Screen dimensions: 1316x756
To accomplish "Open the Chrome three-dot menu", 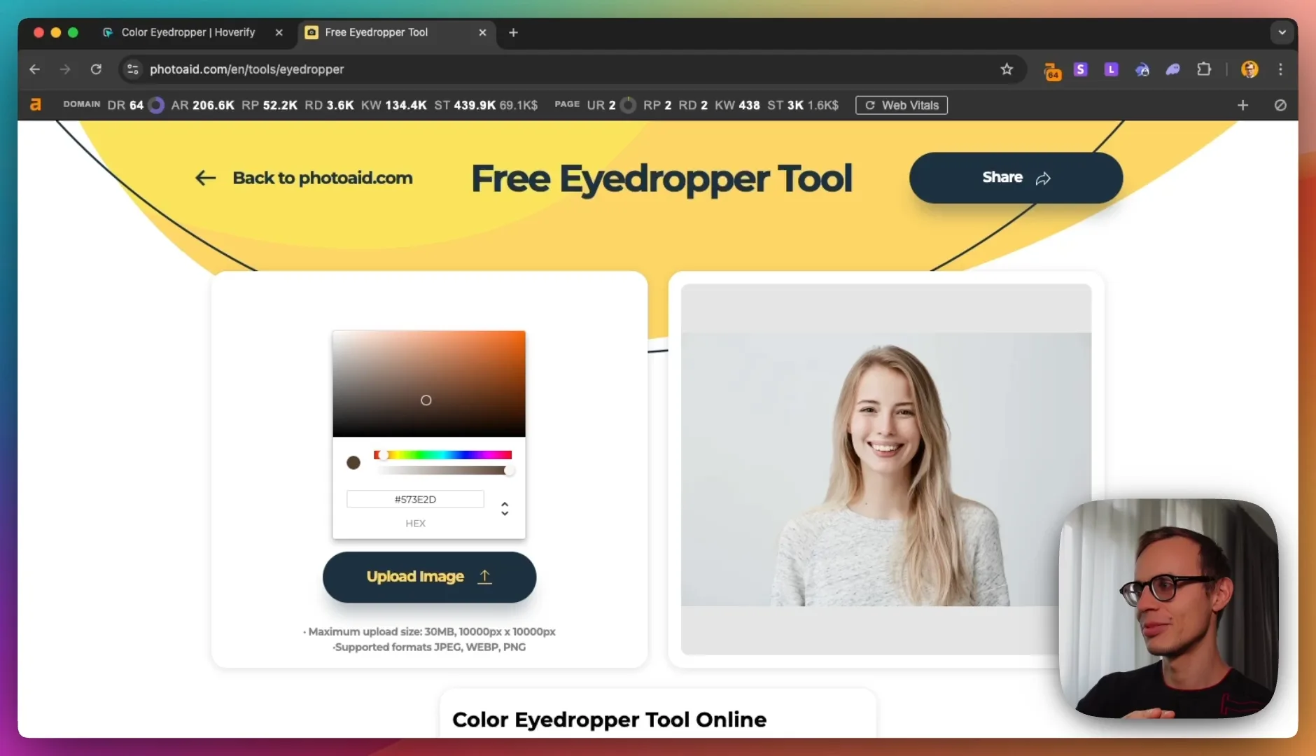I will [1281, 69].
